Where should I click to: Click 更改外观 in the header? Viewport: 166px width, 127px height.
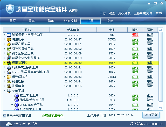pos(124,13)
